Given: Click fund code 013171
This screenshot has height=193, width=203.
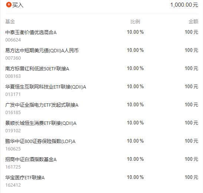Looking at the screenshot, I should [x=13, y=94].
